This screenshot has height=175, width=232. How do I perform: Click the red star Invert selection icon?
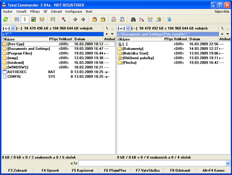pos(64,19)
